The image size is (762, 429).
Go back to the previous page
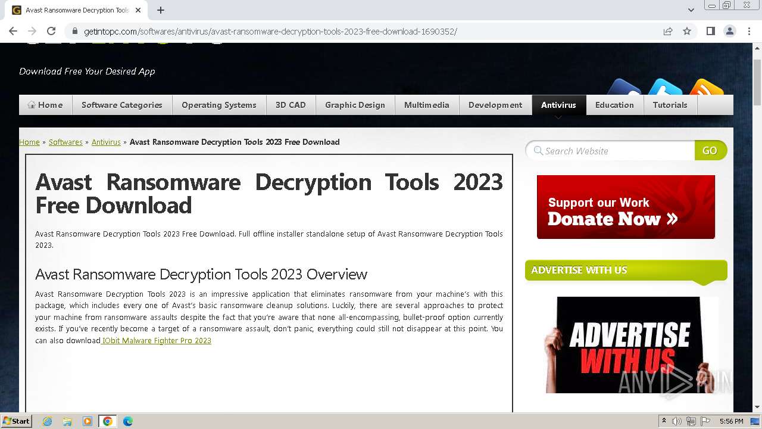click(13, 31)
